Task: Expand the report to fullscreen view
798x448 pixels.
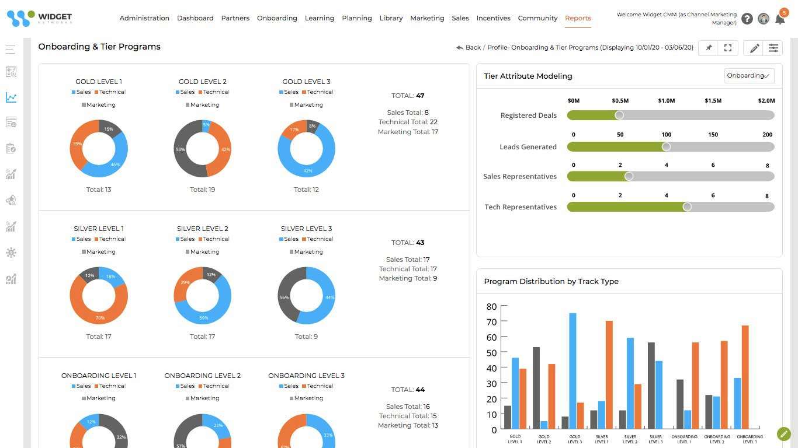Action: (x=727, y=48)
